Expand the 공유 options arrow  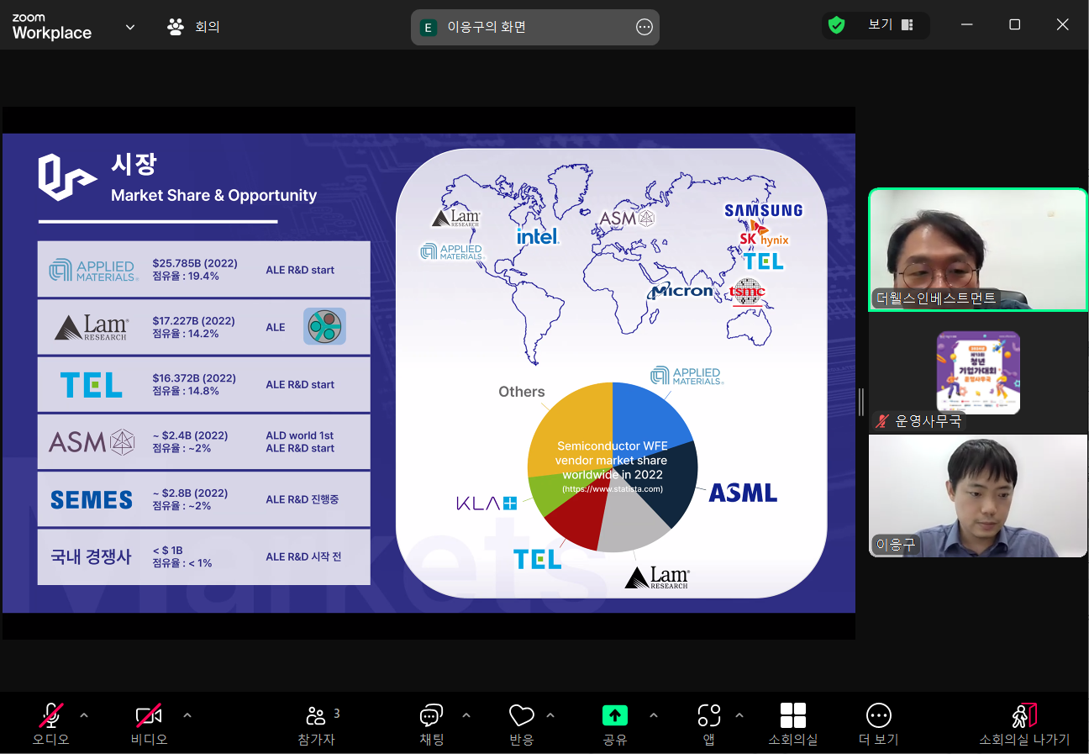tap(653, 715)
